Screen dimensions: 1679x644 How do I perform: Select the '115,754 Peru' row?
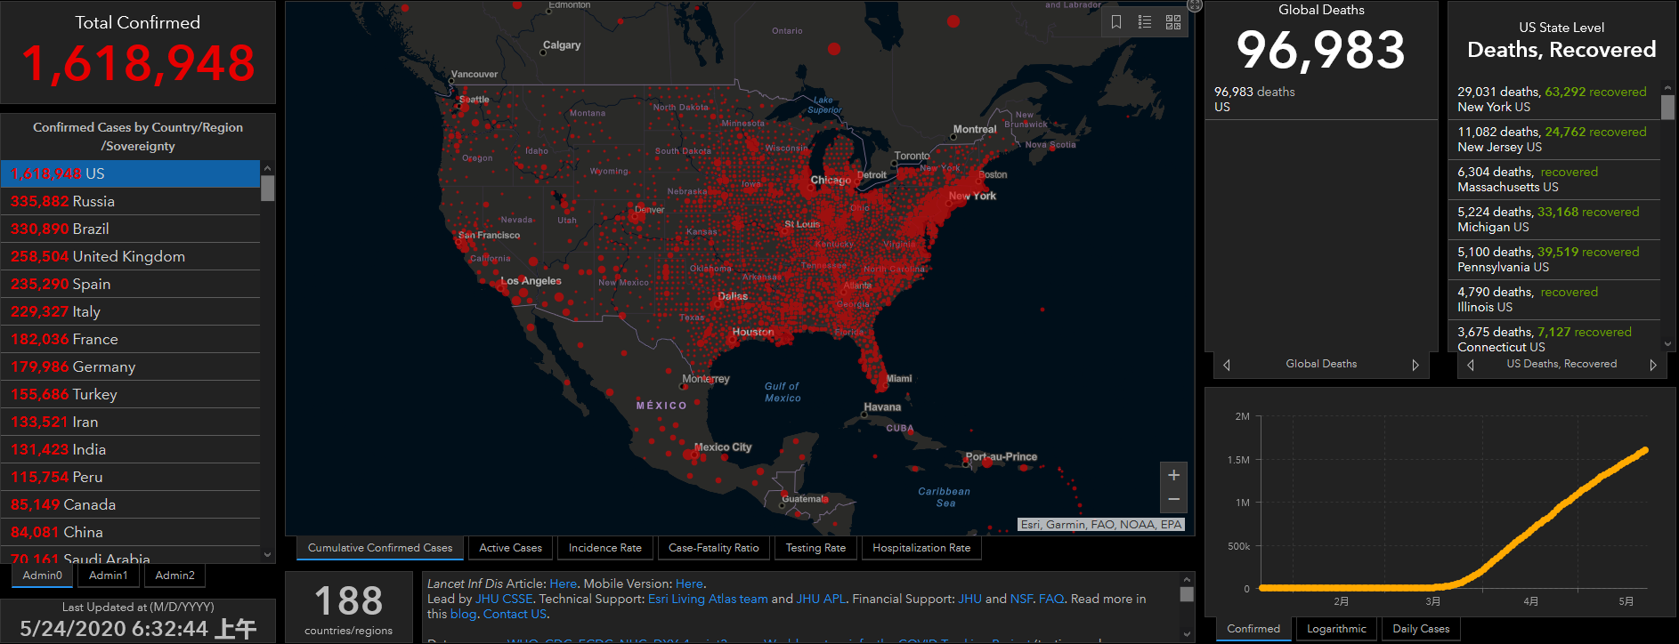(x=131, y=477)
